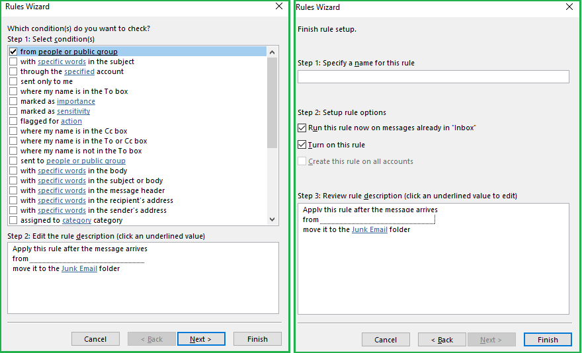This screenshot has height=353, width=582.
Task: Open 'Junk Email' folder link in left wizard
Action: tap(79, 268)
